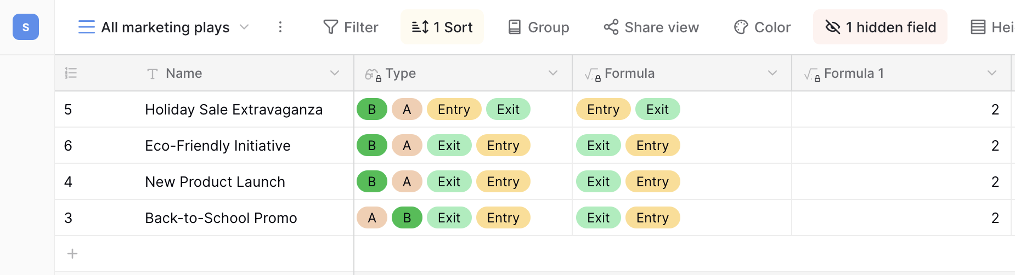
Task: Open the Formula 1 column dropdown arrow
Action: pyautogui.click(x=992, y=73)
